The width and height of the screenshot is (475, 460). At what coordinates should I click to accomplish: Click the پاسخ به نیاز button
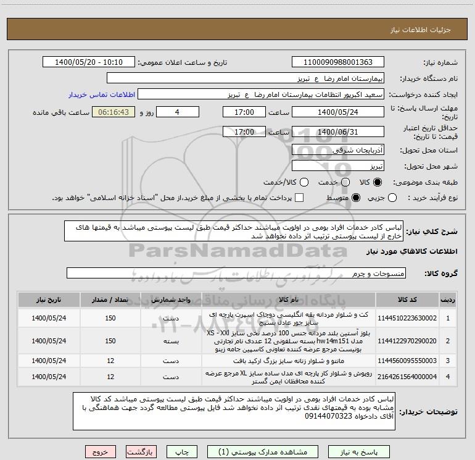(359, 452)
